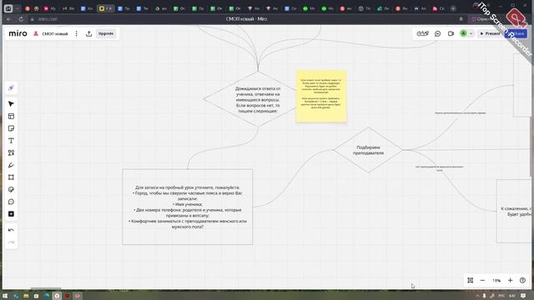Screen dimensions: 534x300
Task: Select the 'Для записи на пробный урок' box
Action: pyautogui.click(x=188, y=207)
